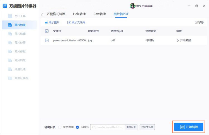Switch to the 万能格式转换 tab

click(56, 14)
